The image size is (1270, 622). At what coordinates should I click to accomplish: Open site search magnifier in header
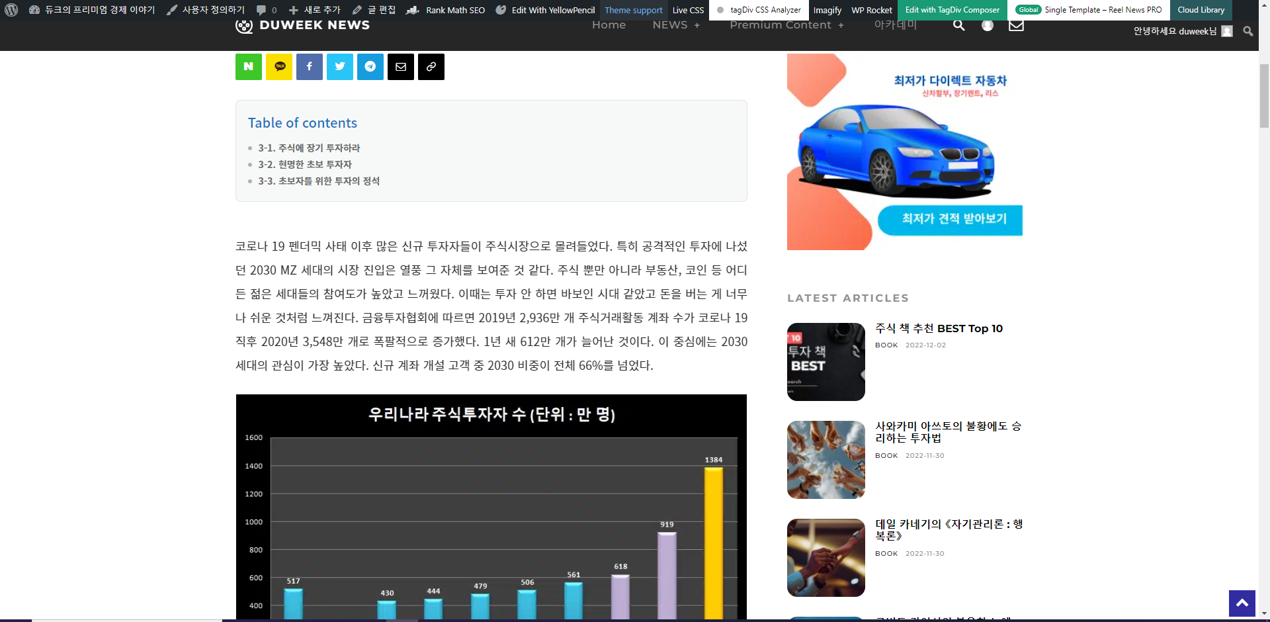(958, 25)
